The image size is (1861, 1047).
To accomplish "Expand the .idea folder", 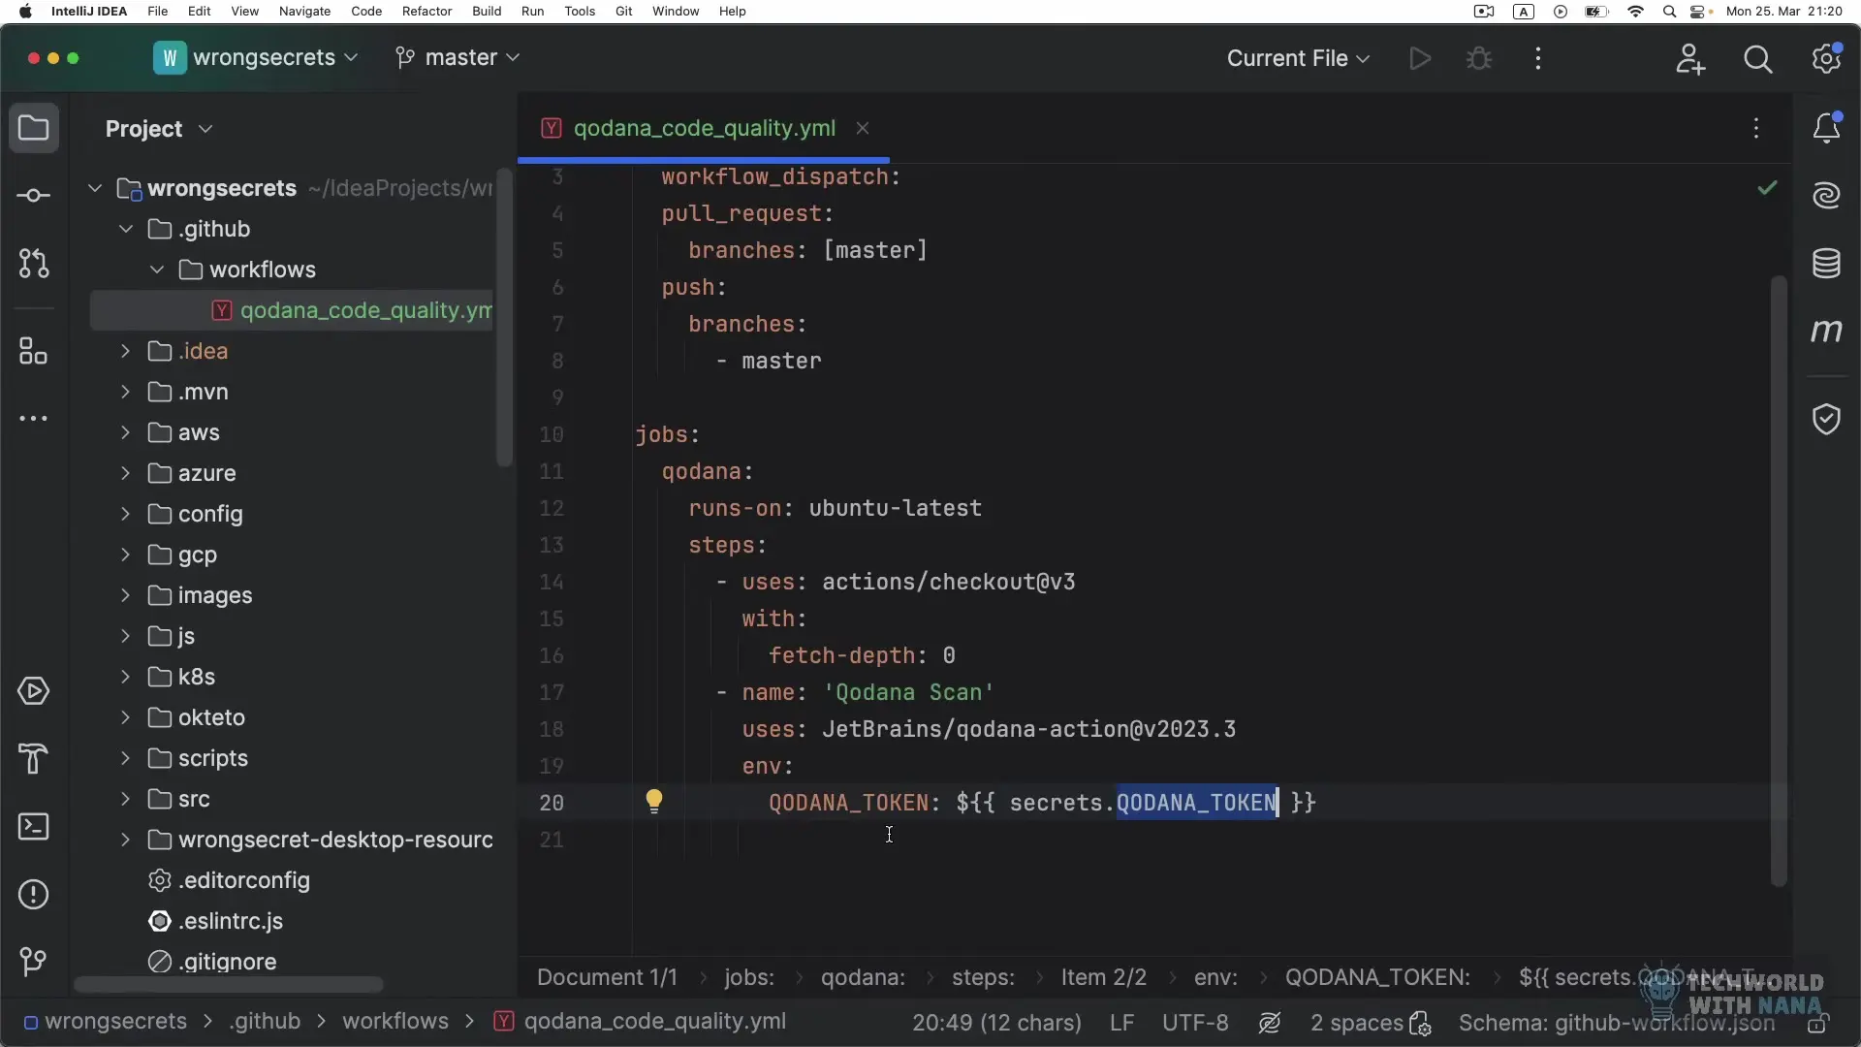I will pyautogui.click(x=126, y=351).
